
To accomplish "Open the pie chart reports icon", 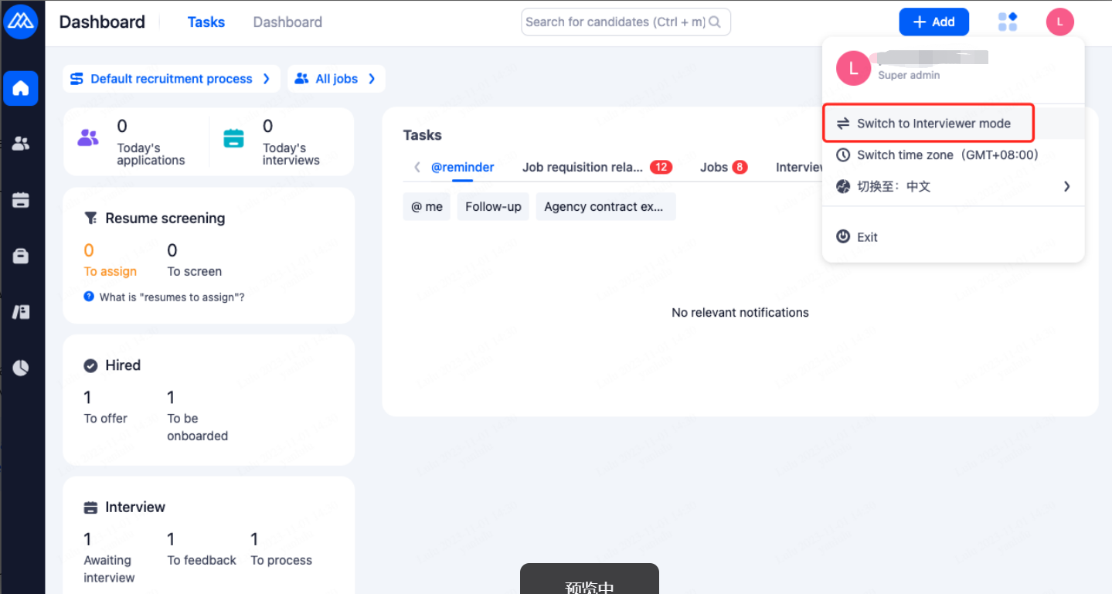I will 21,368.
